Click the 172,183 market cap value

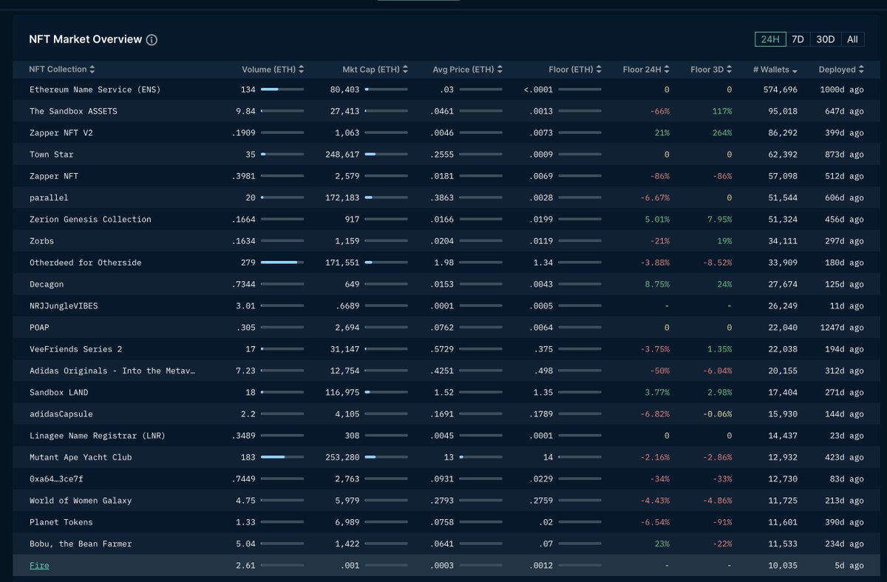[341, 197]
